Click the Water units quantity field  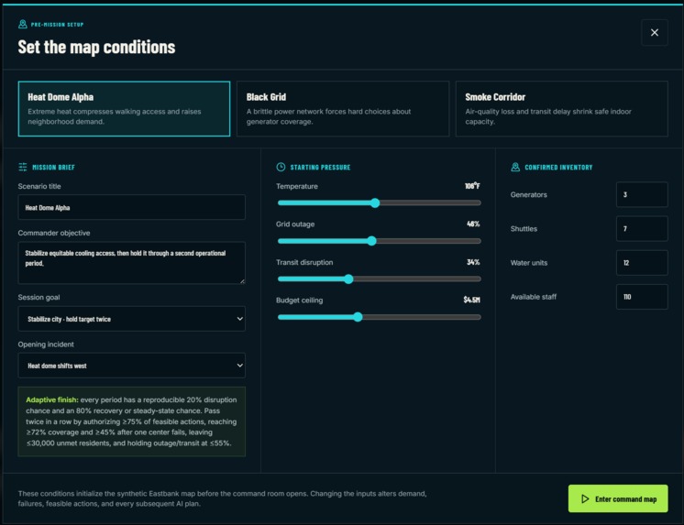click(642, 262)
